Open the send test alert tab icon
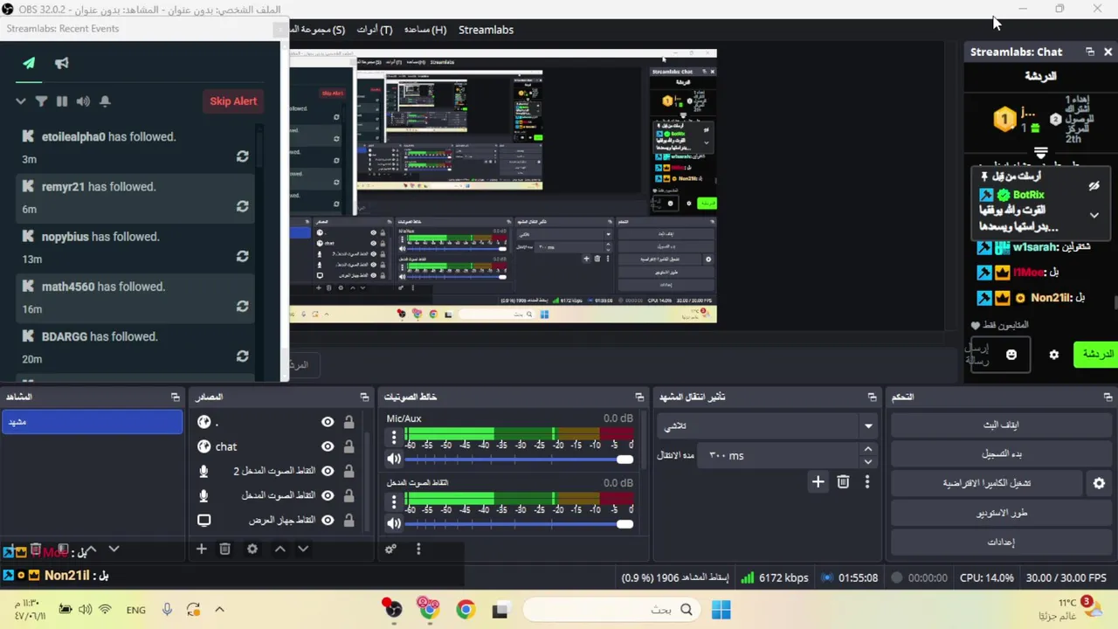This screenshot has width=1118, height=629. (x=29, y=63)
